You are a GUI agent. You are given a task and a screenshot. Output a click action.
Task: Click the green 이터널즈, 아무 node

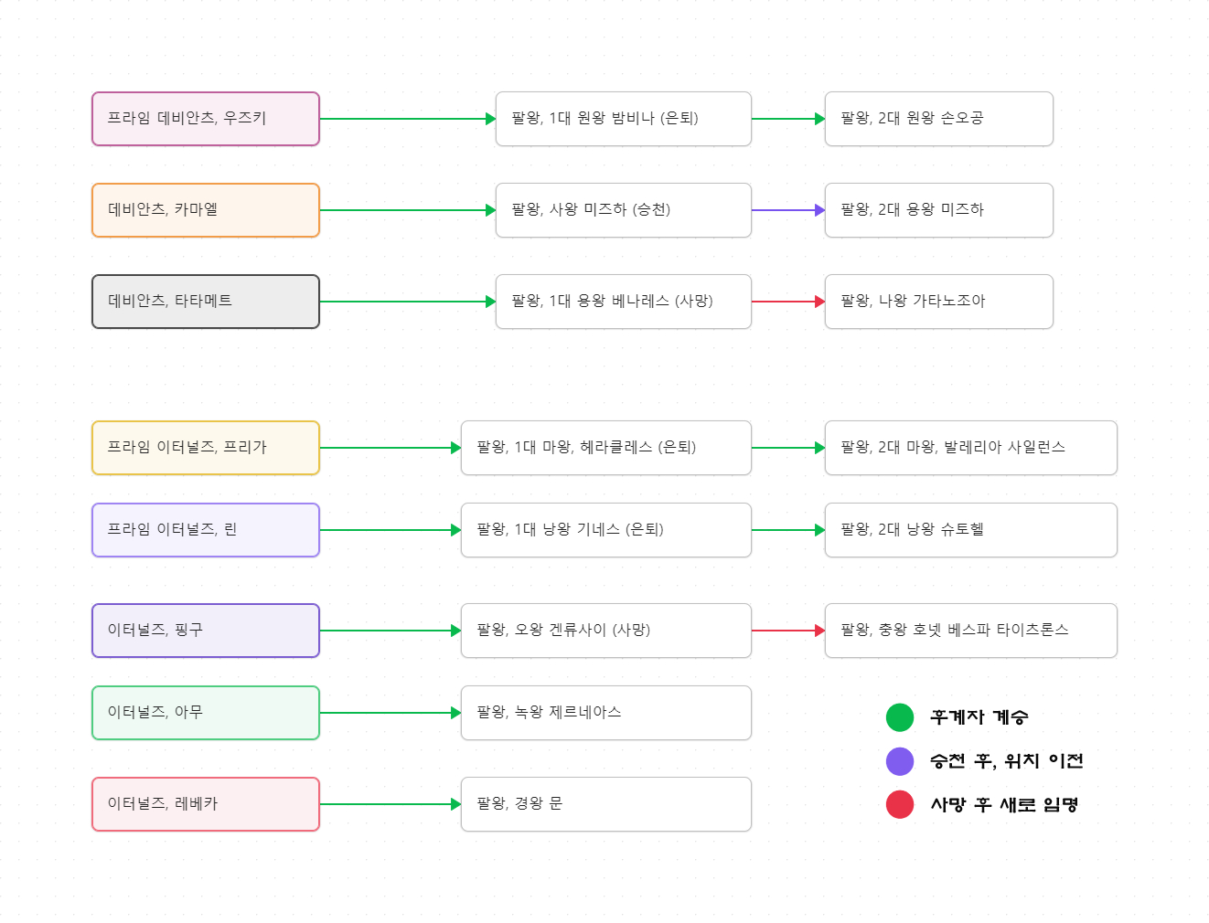point(206,713)
